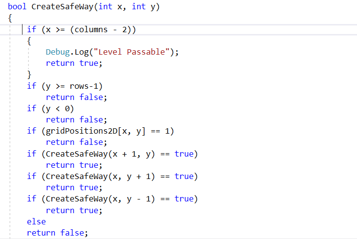Place cursor on 'columns - 2' condition
This screenshot has width=357, height=239.
click(101, 30)
